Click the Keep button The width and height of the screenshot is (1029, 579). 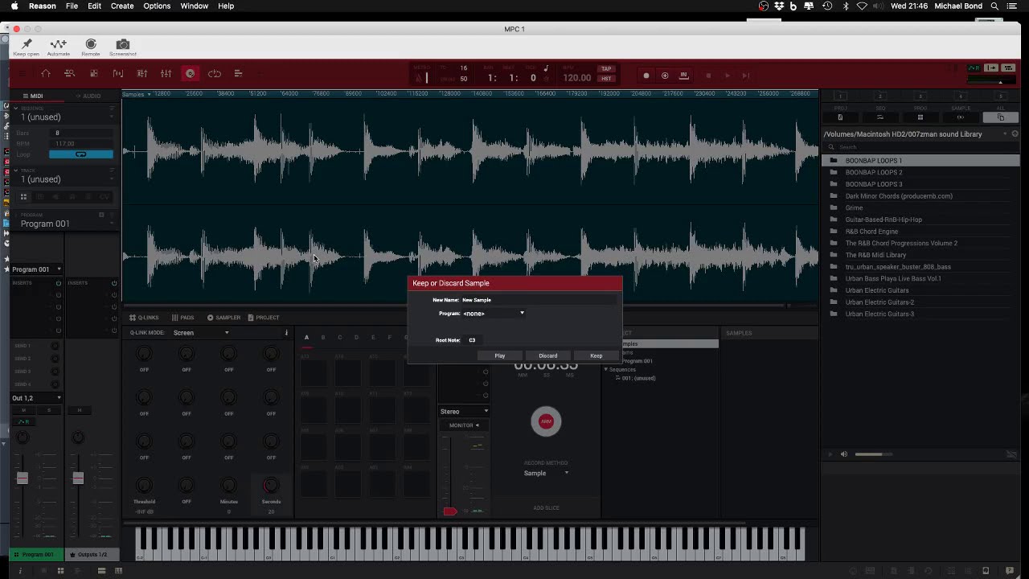click(596, 355)
